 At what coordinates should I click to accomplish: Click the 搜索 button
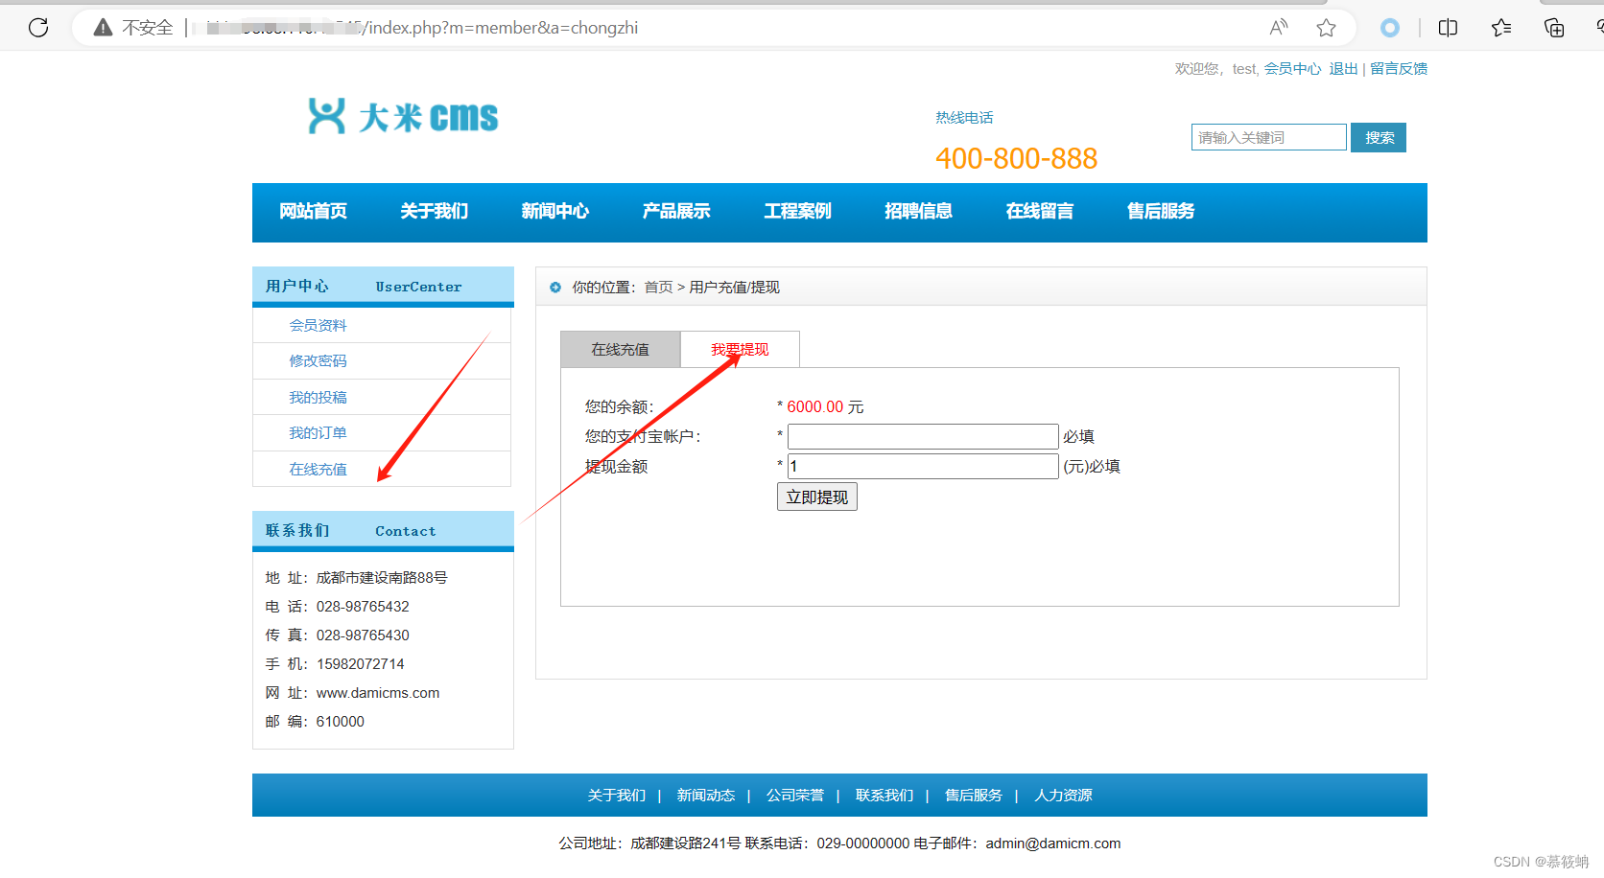tap(1379, 137)
